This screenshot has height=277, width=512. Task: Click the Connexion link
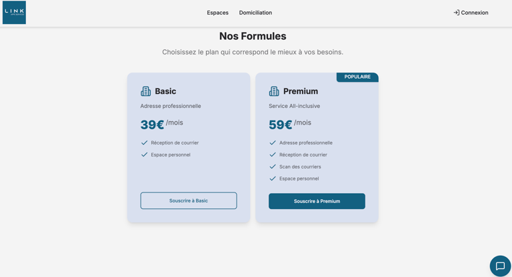tap(474, 13)
